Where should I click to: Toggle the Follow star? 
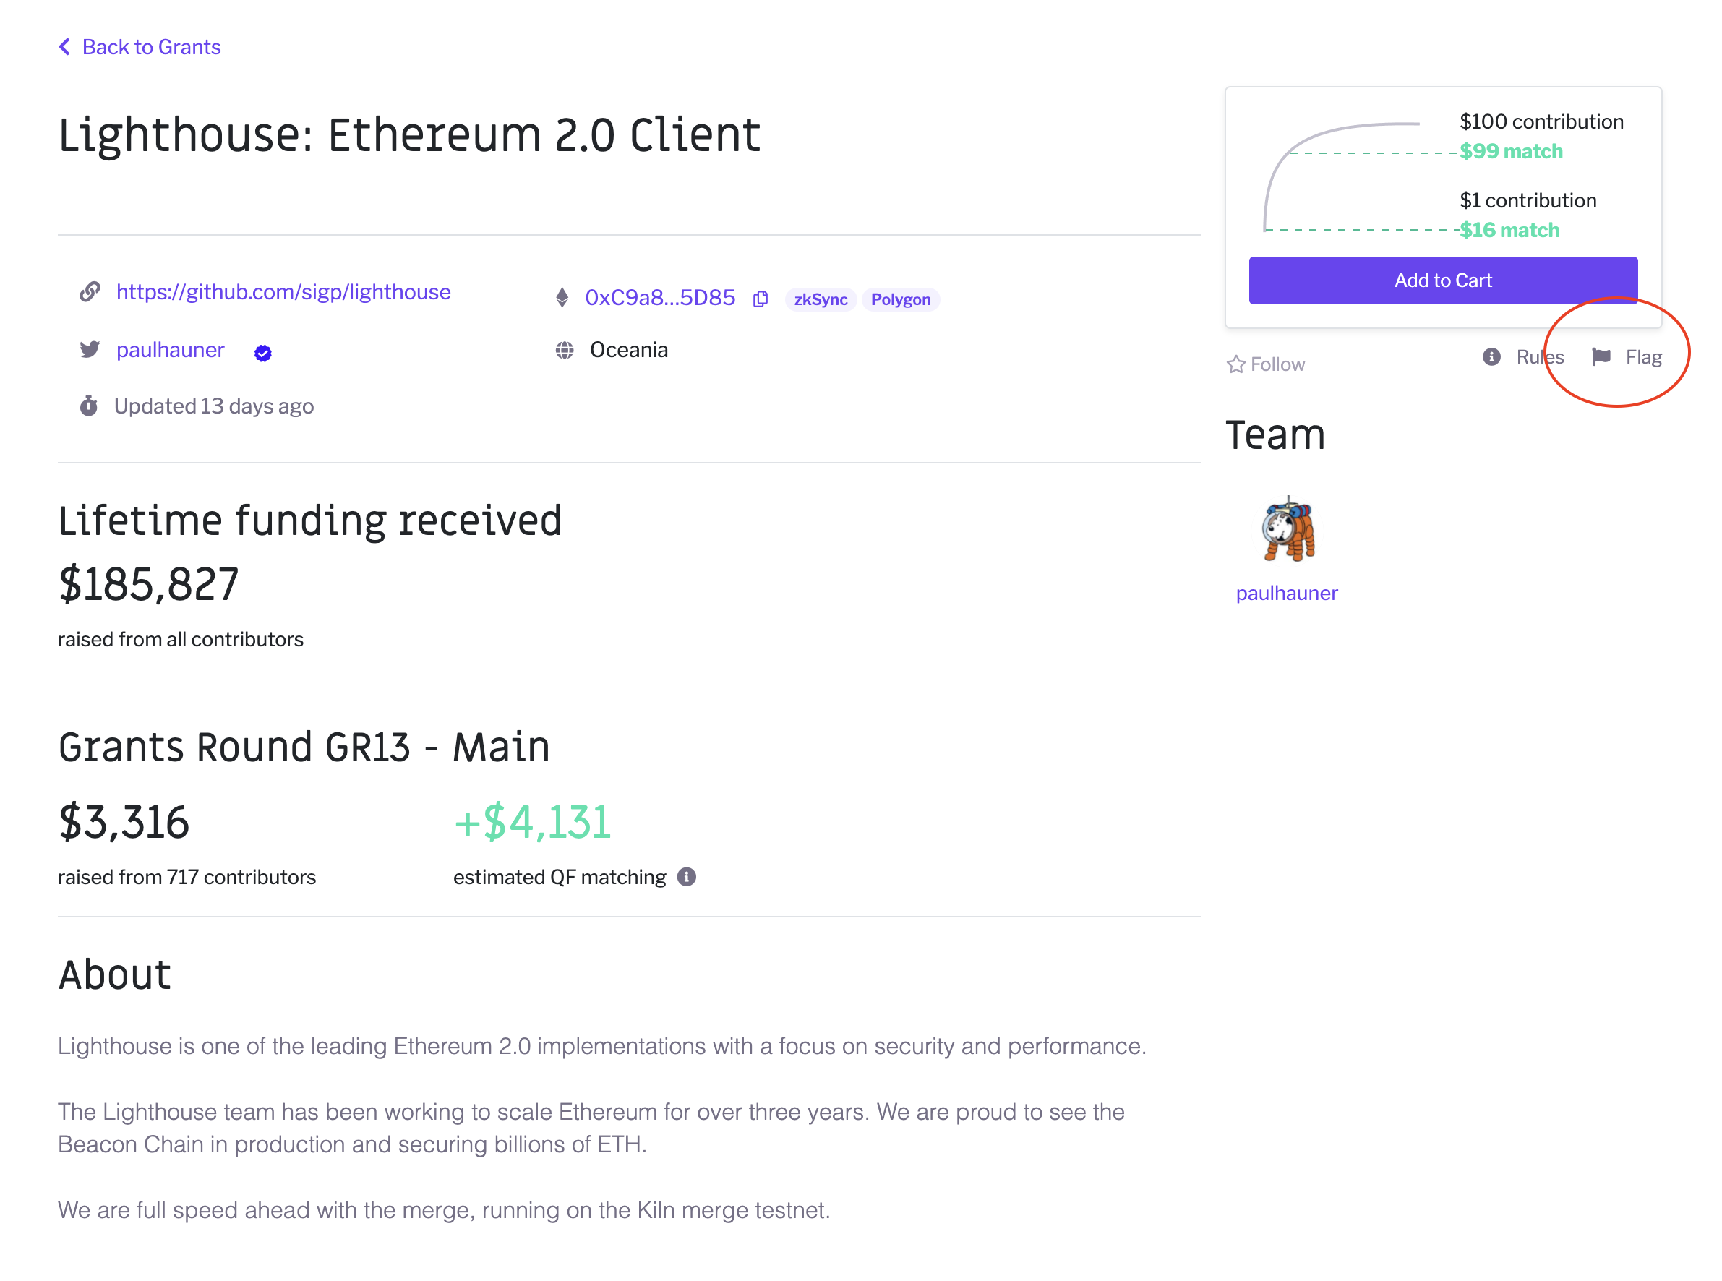tap(1235, 364)
